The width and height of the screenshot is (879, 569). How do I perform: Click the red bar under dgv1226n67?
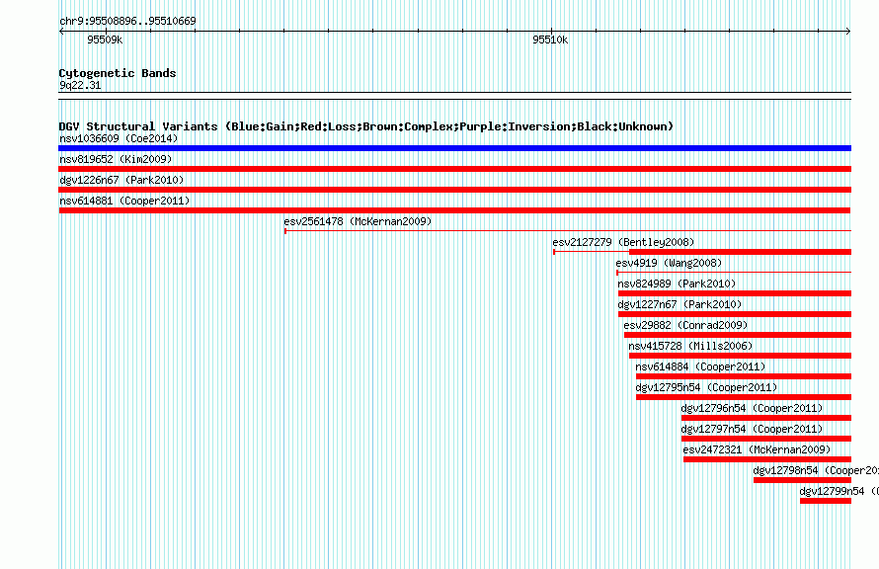[454, 190]
